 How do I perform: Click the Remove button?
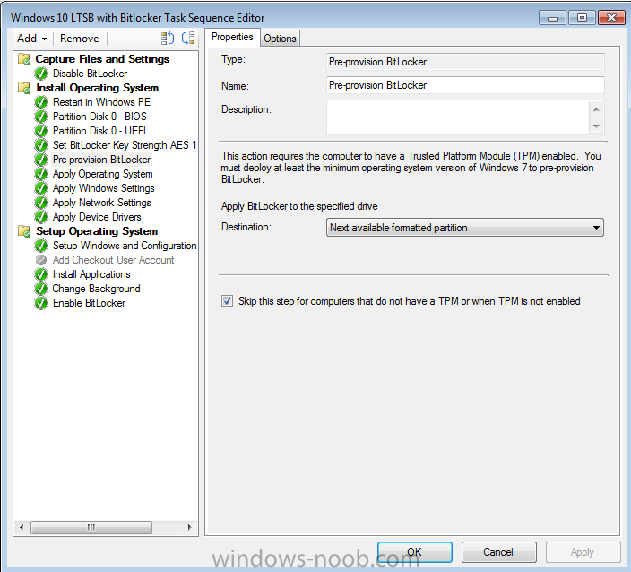point(79,39)
